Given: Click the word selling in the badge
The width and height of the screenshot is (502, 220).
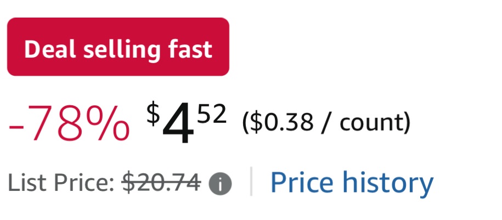Looking at the screenshot, I should tap(121, 50).
